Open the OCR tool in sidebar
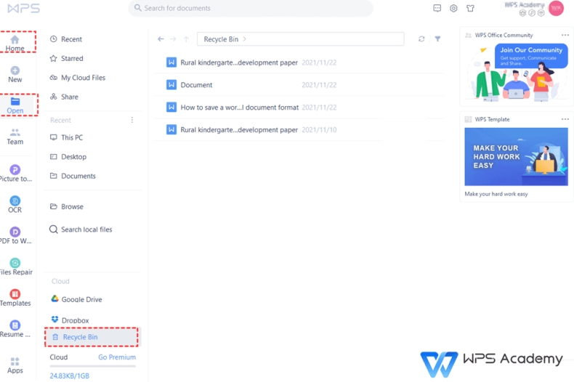The image size is (574, 382). point(15,204)
